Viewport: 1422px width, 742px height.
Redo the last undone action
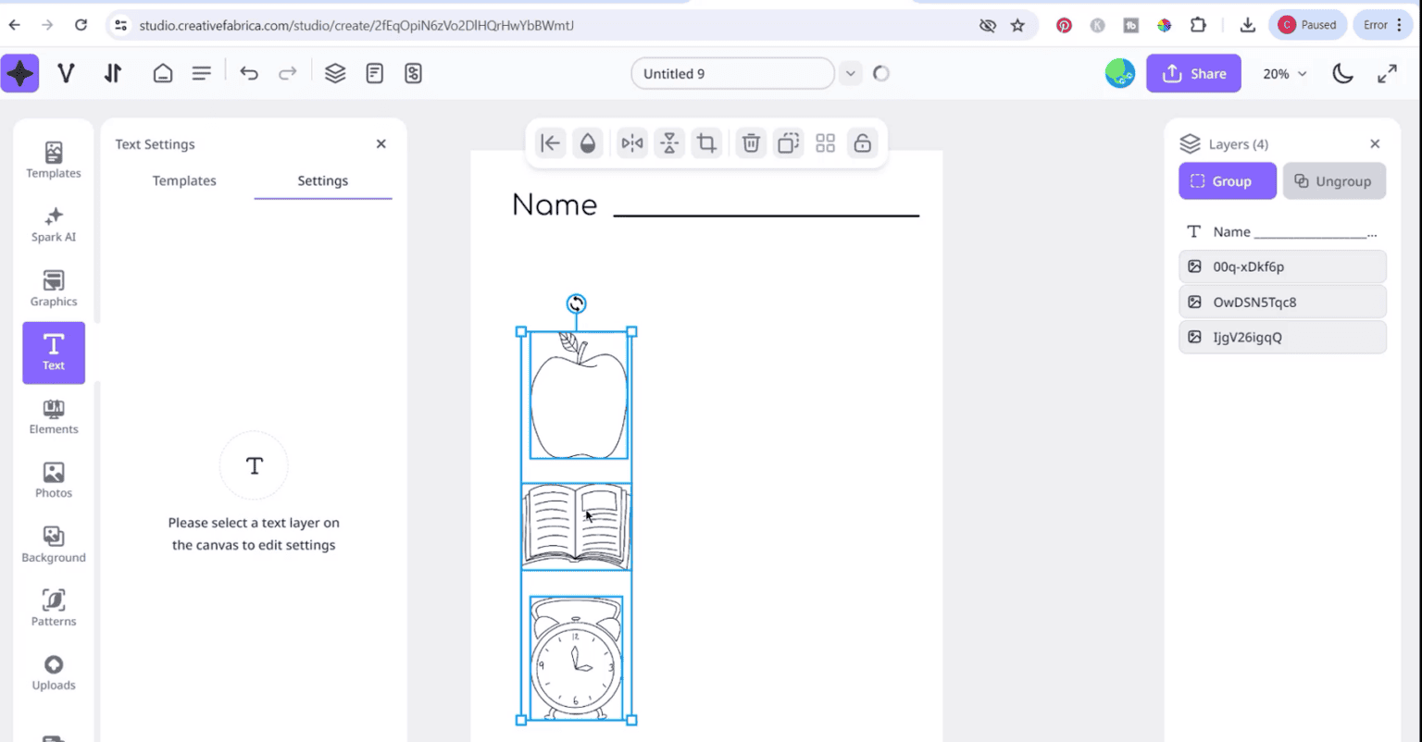tap(288, 73)
